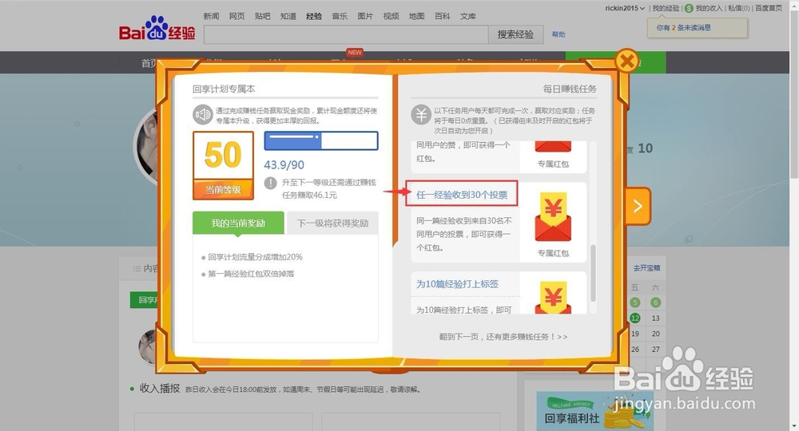Click reward text 第一篇经验红包双倍掉落
The width and height of the screenshot is (799, 431).
pos(251,274)
